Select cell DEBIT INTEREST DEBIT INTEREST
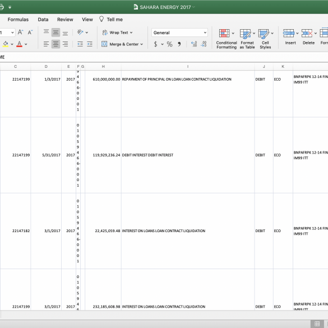 pos(188,155)
